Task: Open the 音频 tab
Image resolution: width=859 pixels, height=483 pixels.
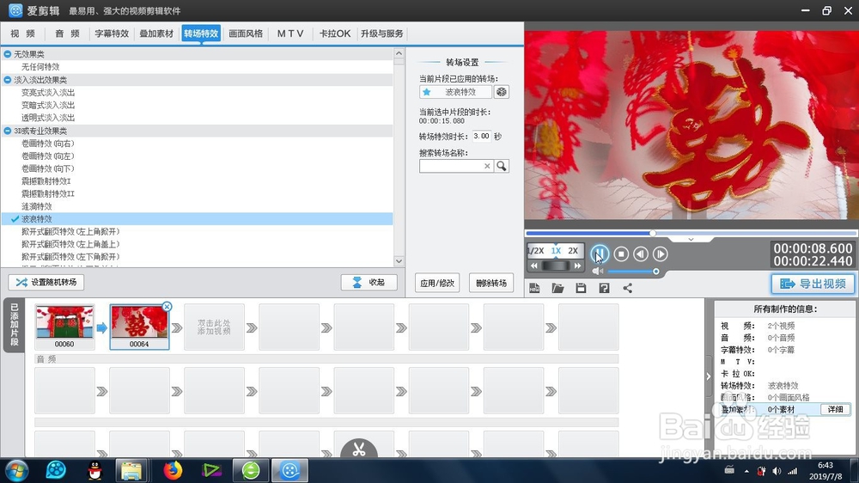Action: [x=67, y=34]
